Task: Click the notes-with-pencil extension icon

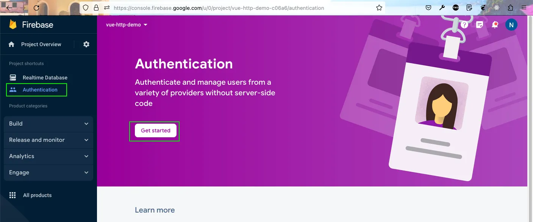Action: (x=469, y=8)
